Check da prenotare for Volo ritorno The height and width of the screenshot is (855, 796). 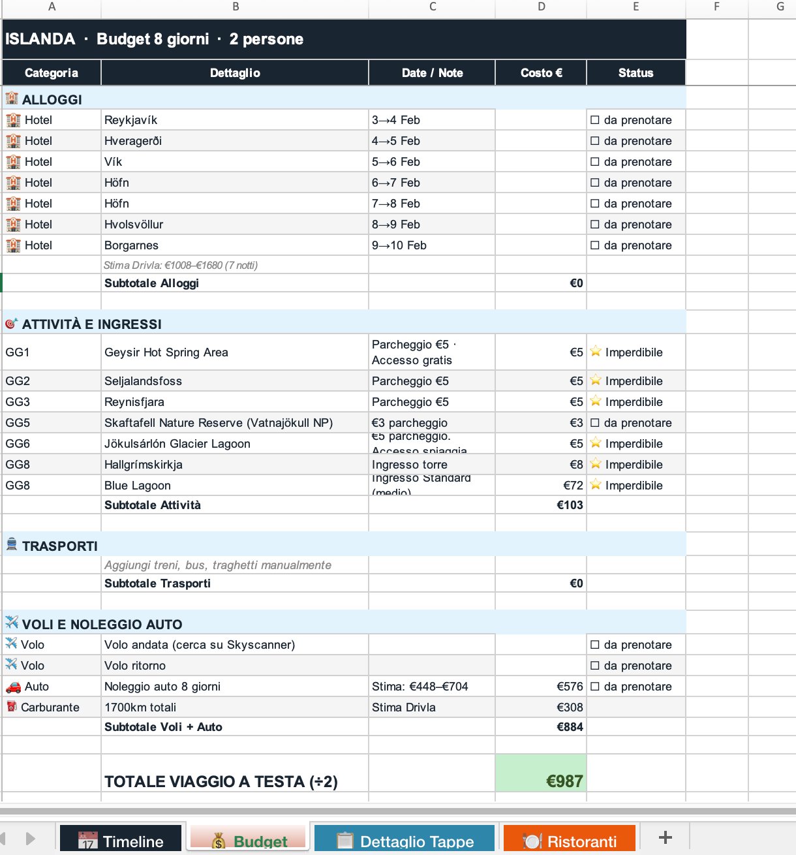click(x=593, y=665)
